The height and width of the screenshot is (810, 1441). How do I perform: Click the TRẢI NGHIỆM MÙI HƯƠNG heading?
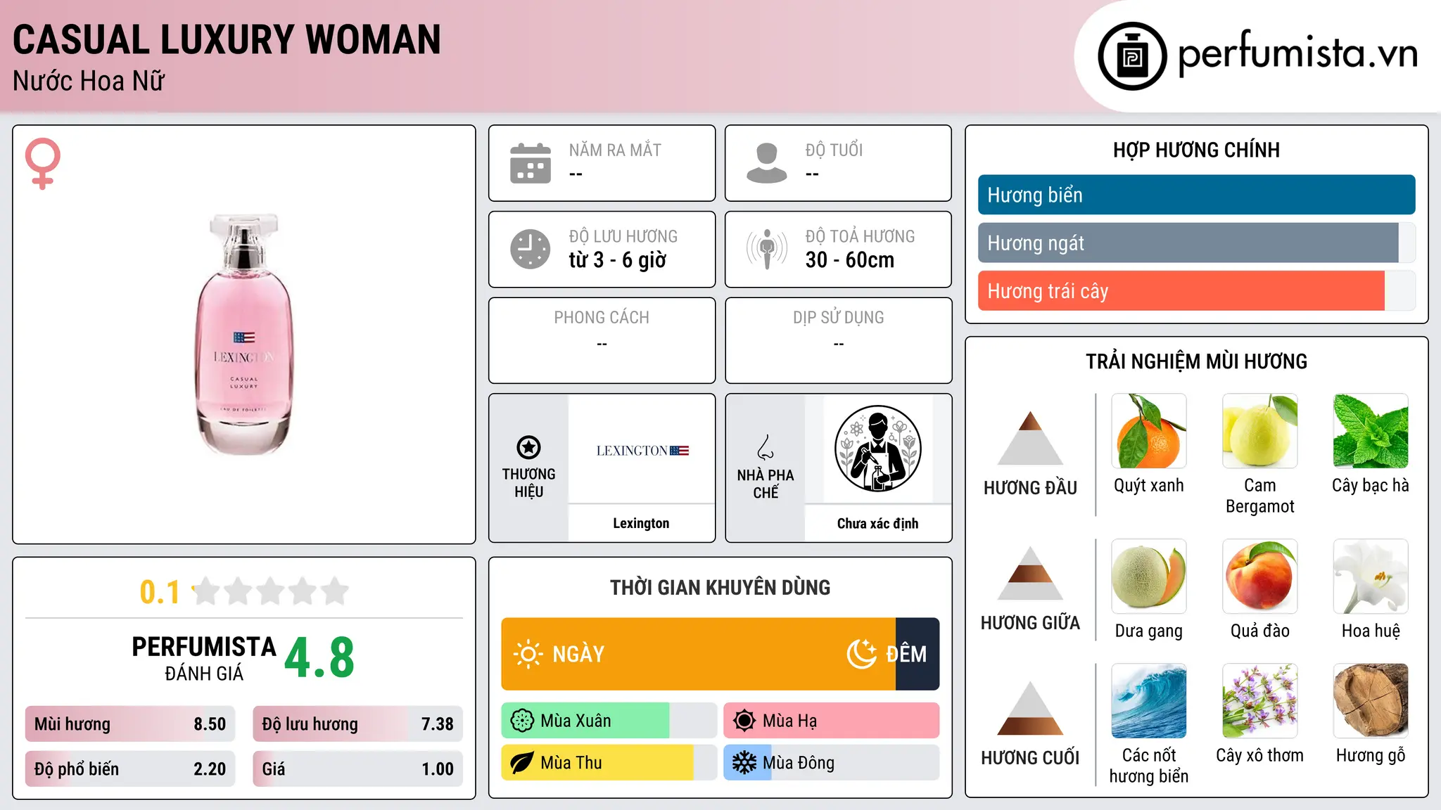1196,361
